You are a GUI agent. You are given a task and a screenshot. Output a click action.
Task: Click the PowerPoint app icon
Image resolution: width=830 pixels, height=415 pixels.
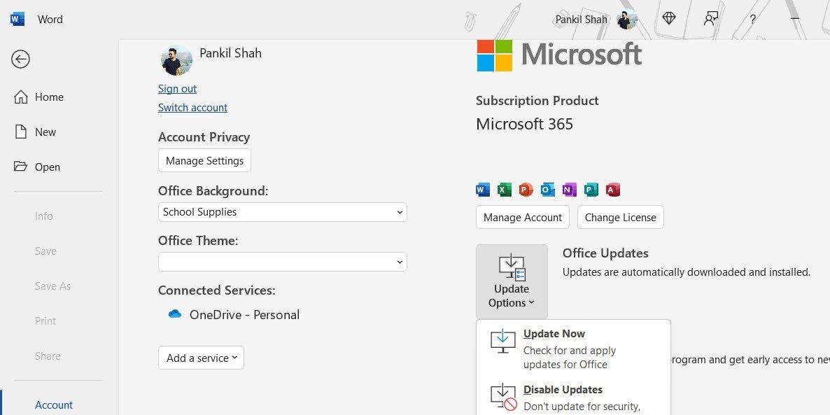(526, 190)
